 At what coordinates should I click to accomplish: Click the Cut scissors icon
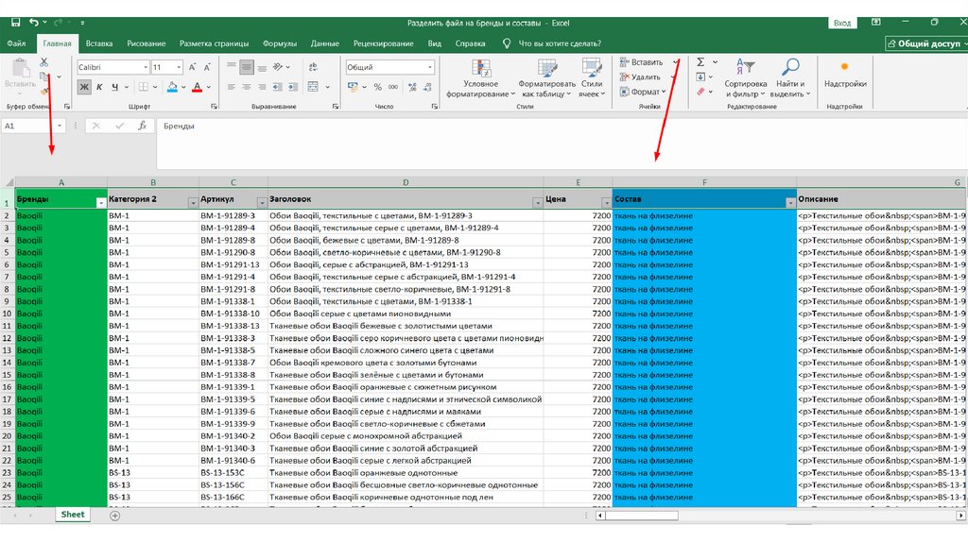pyautogui.click(x=43, y=62)
